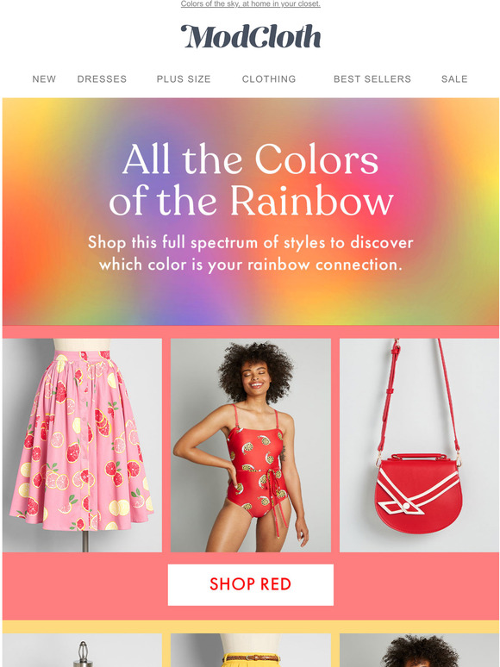View the red one-piece swimsuit photo

pos(251,445)
